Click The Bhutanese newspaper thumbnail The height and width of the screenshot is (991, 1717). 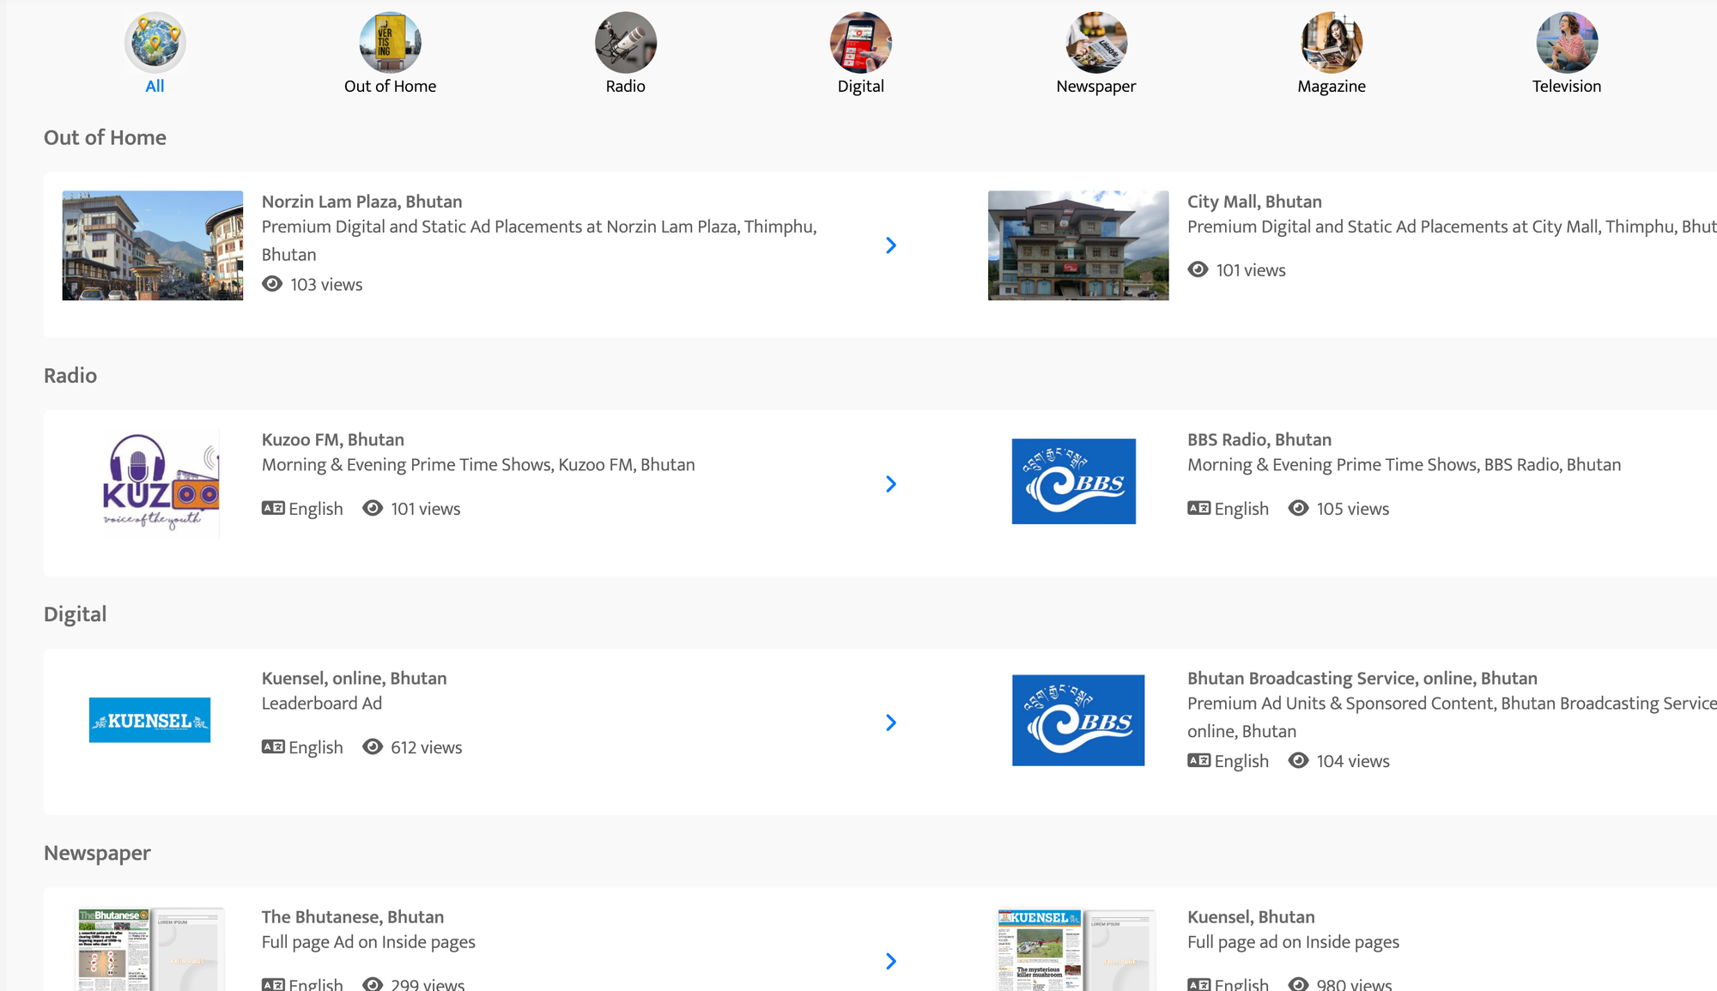point(151,949)
